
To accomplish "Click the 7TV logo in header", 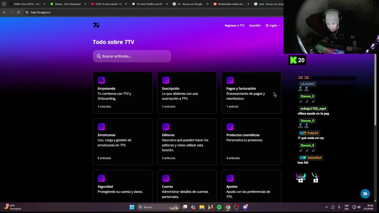I will point(96,25).
